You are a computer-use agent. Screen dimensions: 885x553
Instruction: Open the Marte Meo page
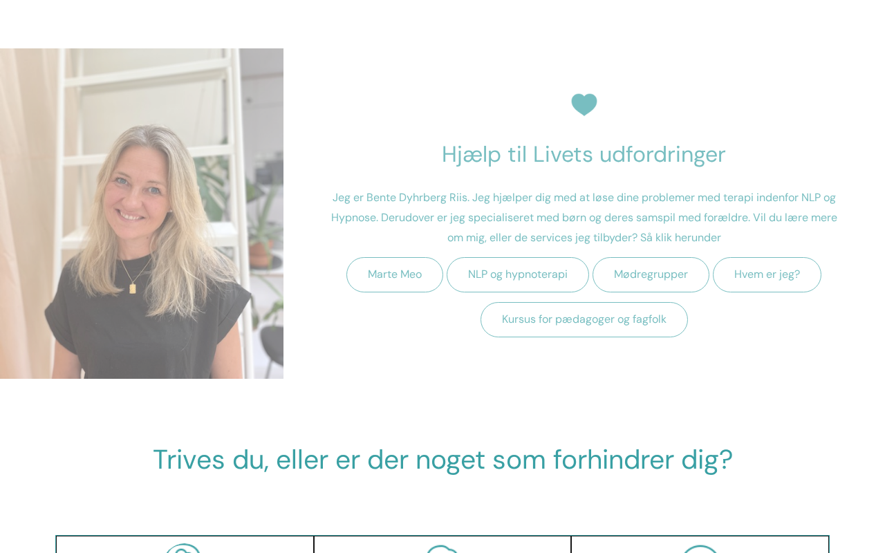[x=395, y=274]
